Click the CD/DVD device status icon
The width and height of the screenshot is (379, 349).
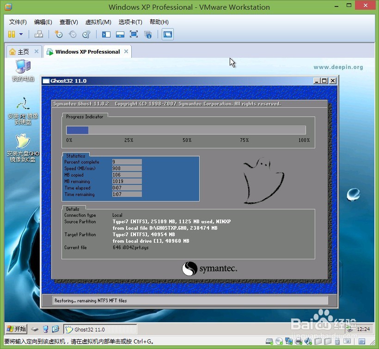279,341
